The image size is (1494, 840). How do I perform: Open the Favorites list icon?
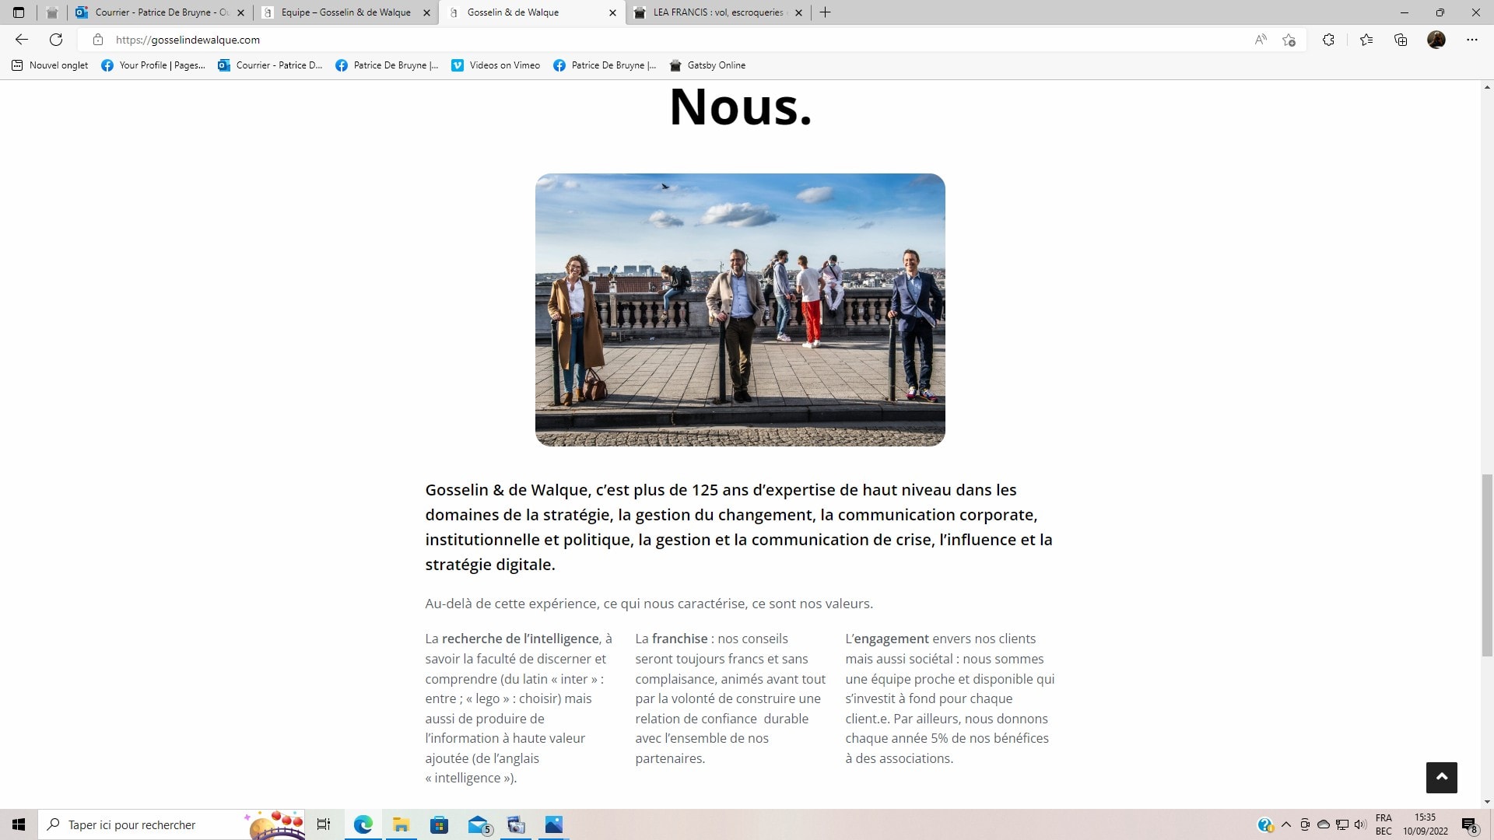1366,40
